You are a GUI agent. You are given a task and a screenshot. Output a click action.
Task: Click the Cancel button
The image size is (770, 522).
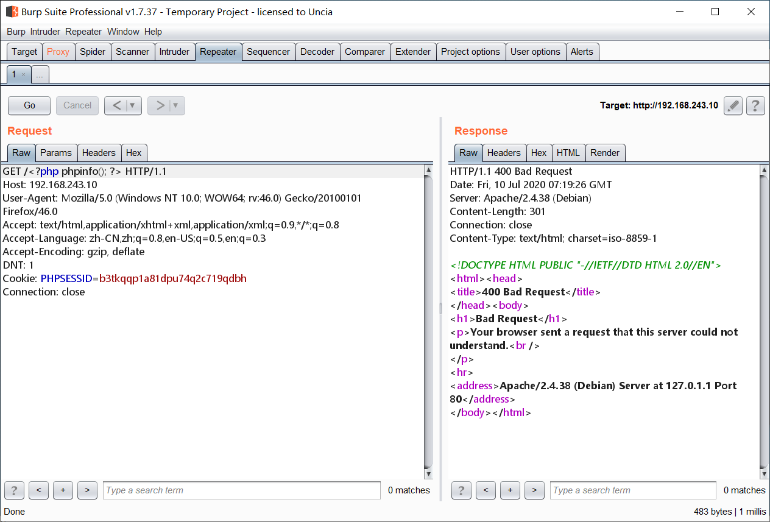(x=77, y=105)
